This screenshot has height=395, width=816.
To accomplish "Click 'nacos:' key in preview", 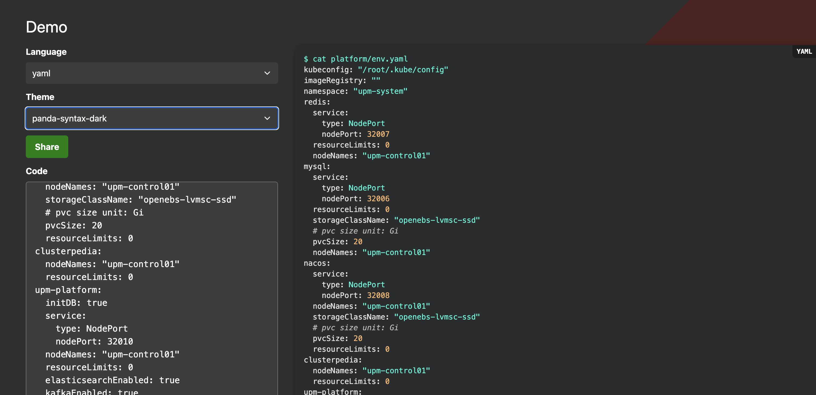I will tap(317, 263).
